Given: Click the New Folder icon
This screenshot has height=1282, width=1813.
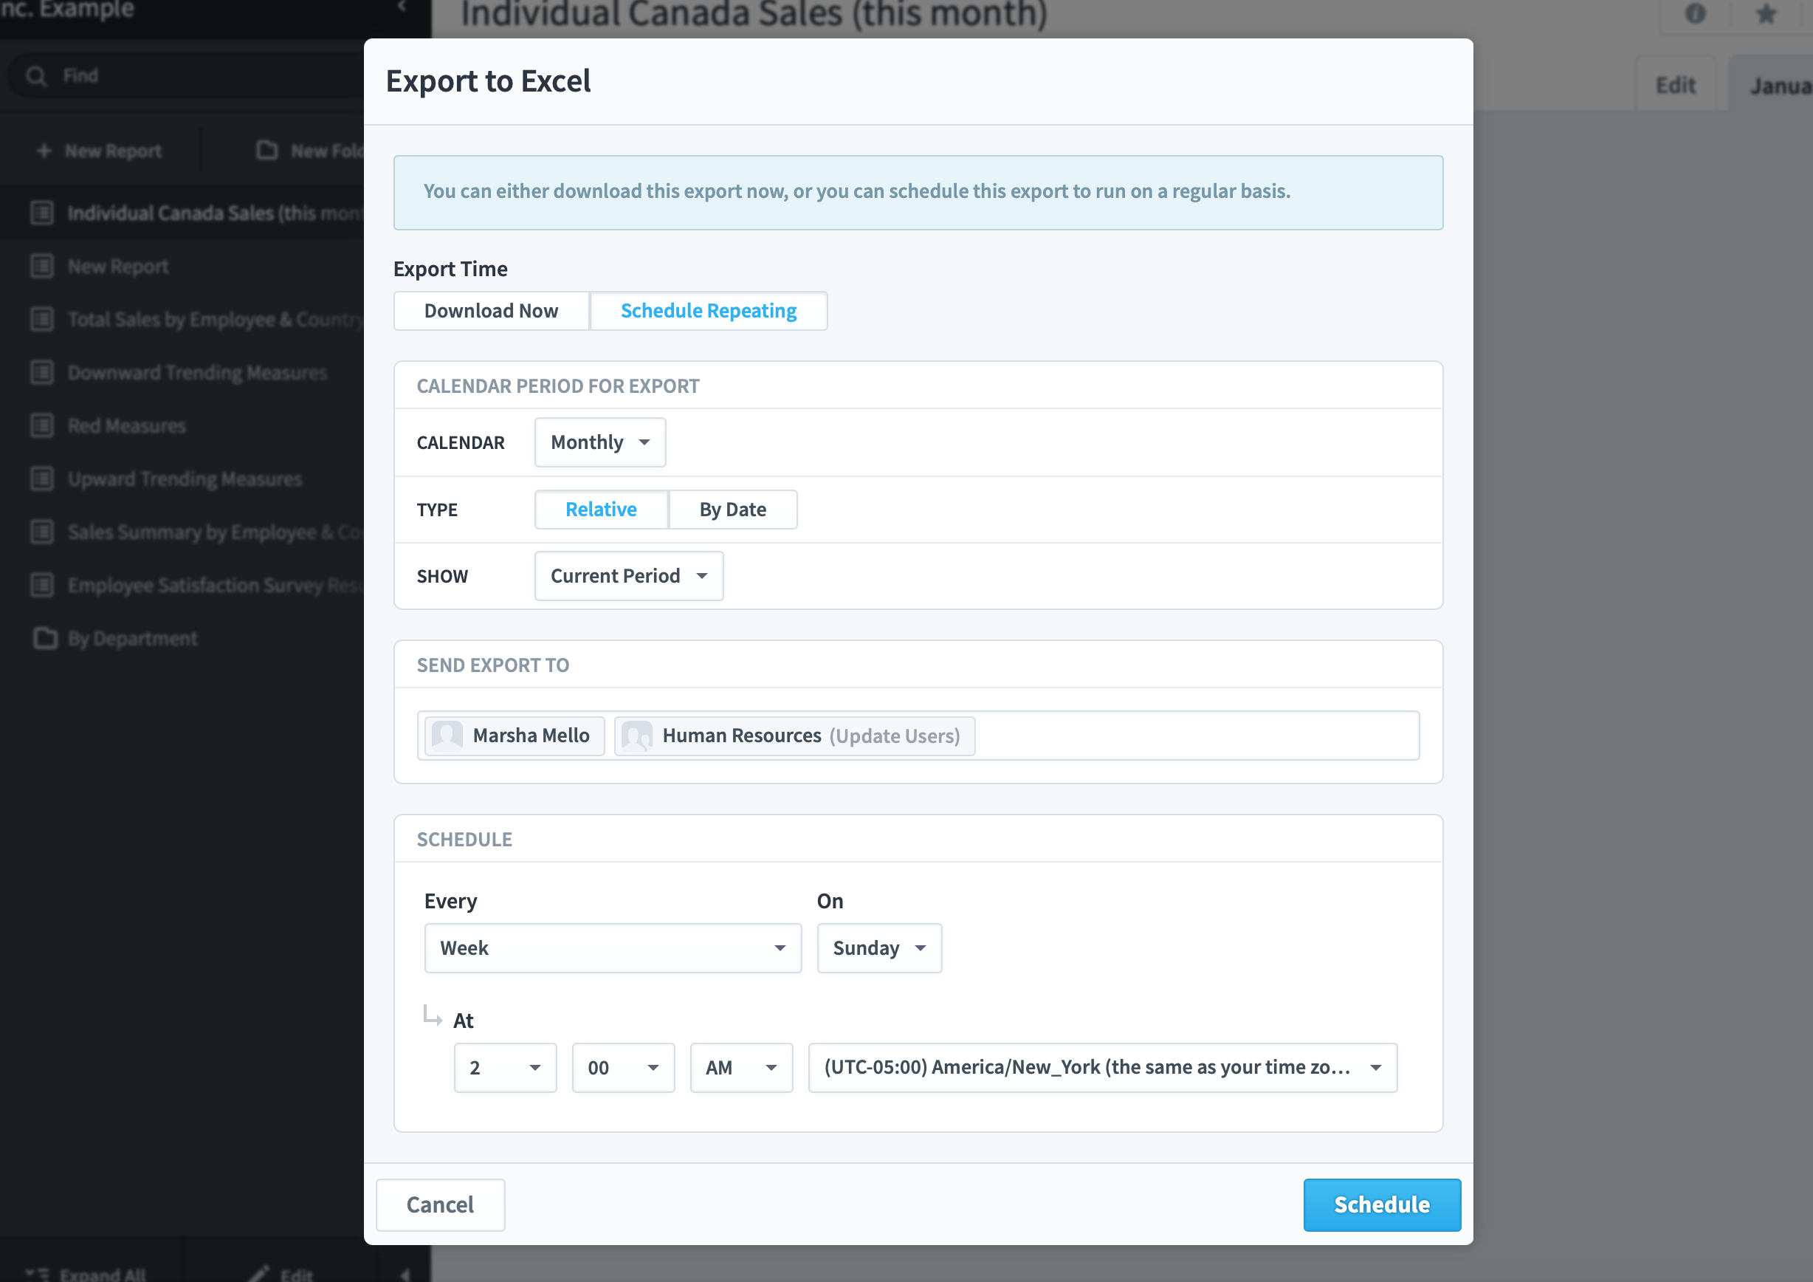Looking at the screenshot, I should 268,150.
